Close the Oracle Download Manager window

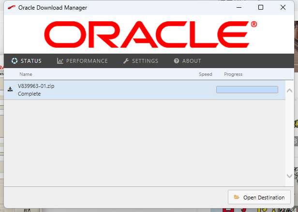click(283, 7)
